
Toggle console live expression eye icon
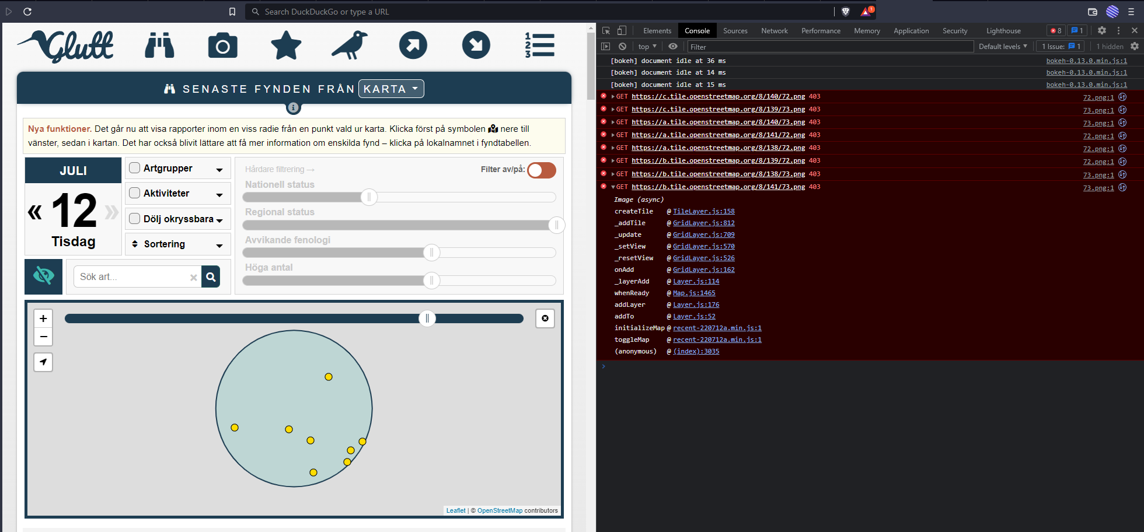(673, 47)
